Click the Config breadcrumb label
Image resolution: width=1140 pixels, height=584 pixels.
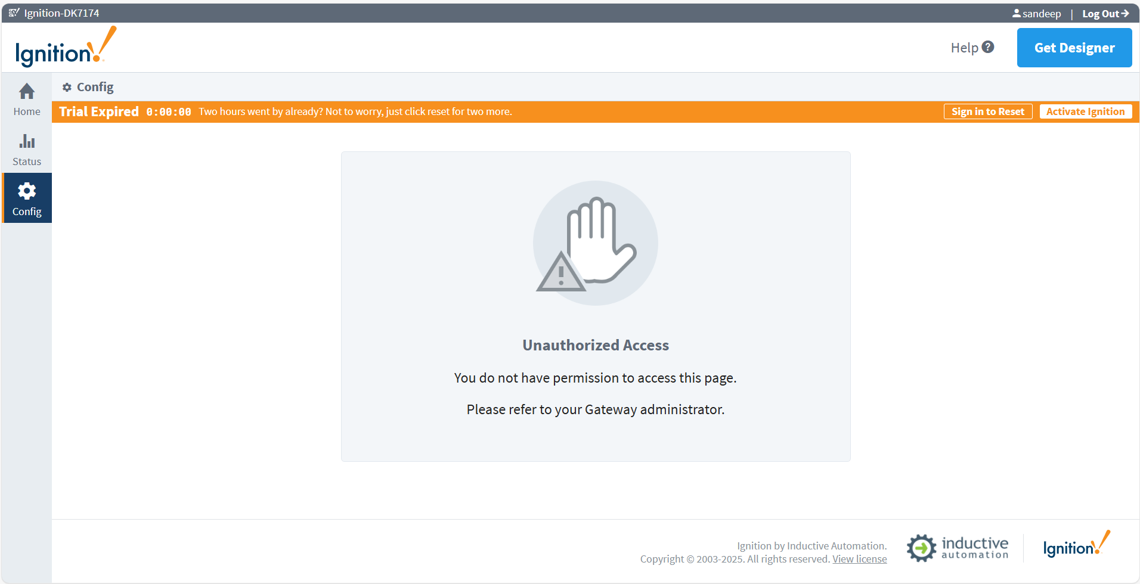click(95, 87)
